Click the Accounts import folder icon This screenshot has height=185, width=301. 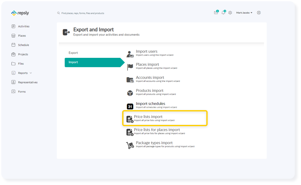point(130,80)
